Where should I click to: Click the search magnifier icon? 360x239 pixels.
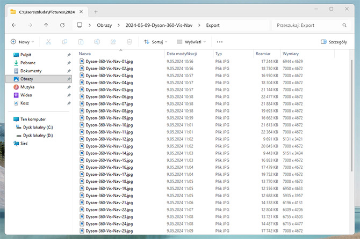click(344, 25)
